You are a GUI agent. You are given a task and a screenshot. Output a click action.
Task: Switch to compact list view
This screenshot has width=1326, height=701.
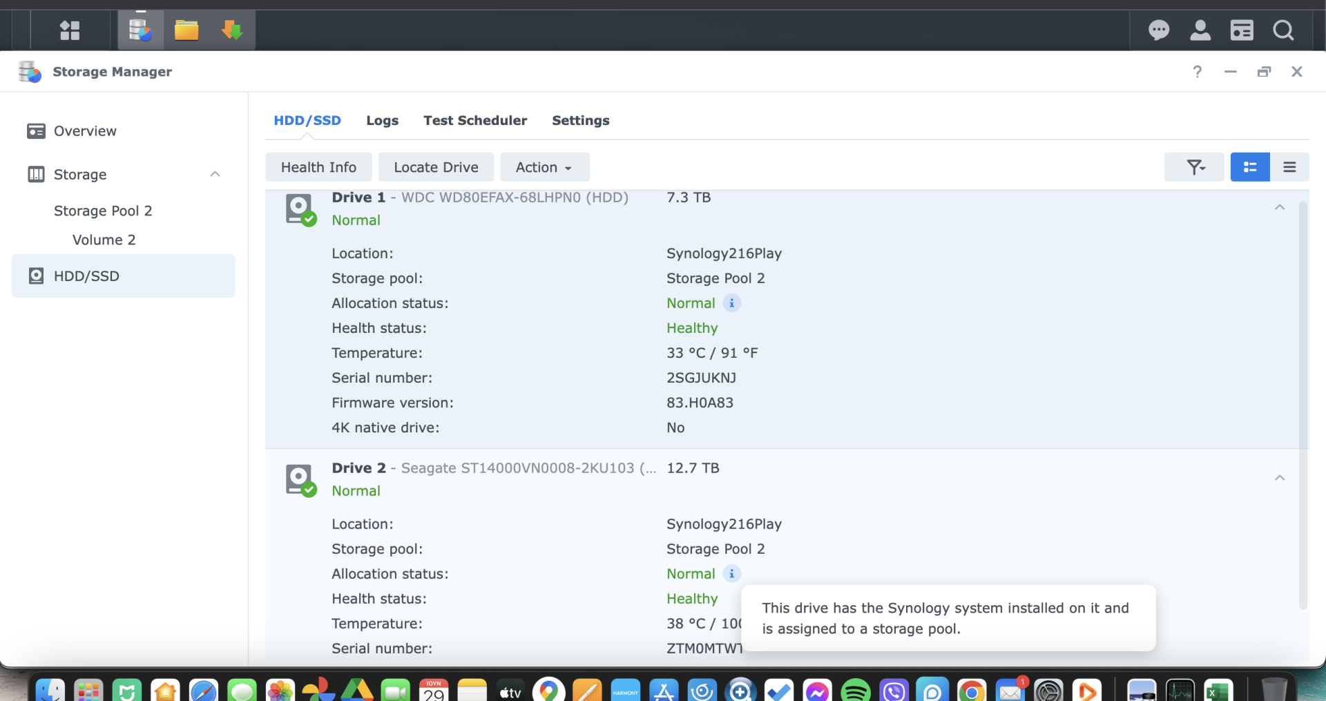[1289, 167]
